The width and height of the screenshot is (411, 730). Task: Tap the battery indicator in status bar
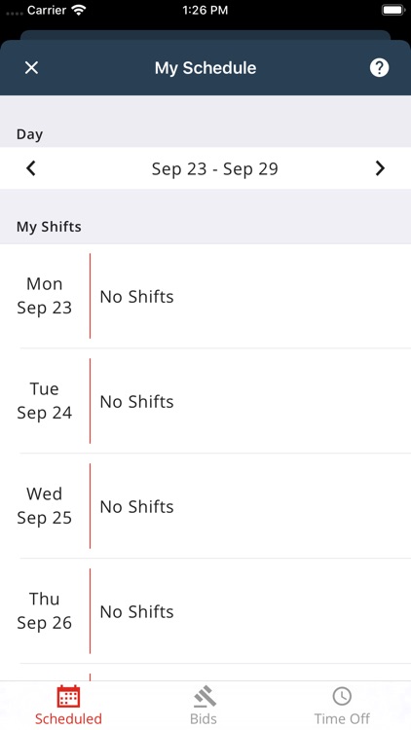[x=393, y=11]
